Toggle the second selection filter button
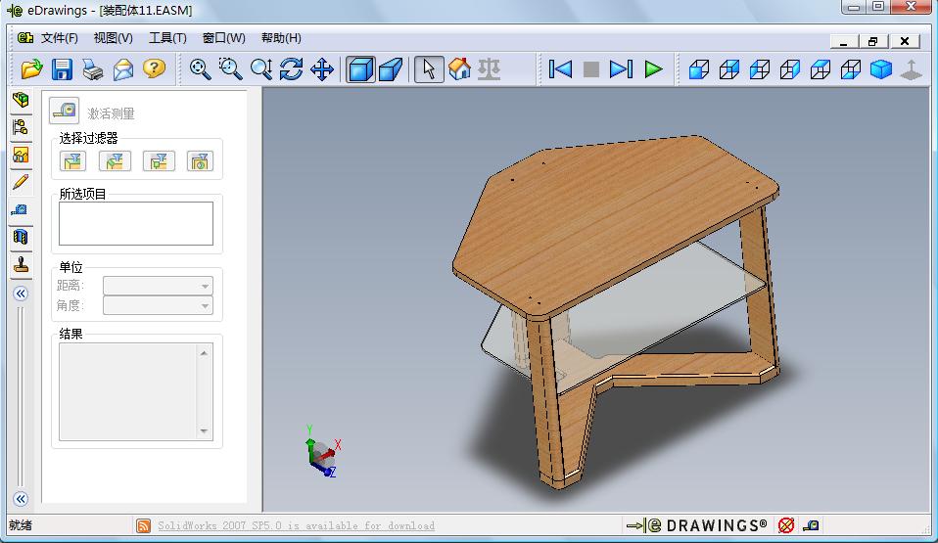Screen dimensions: 938x543 pyautogui.click(x=115, y=160)
